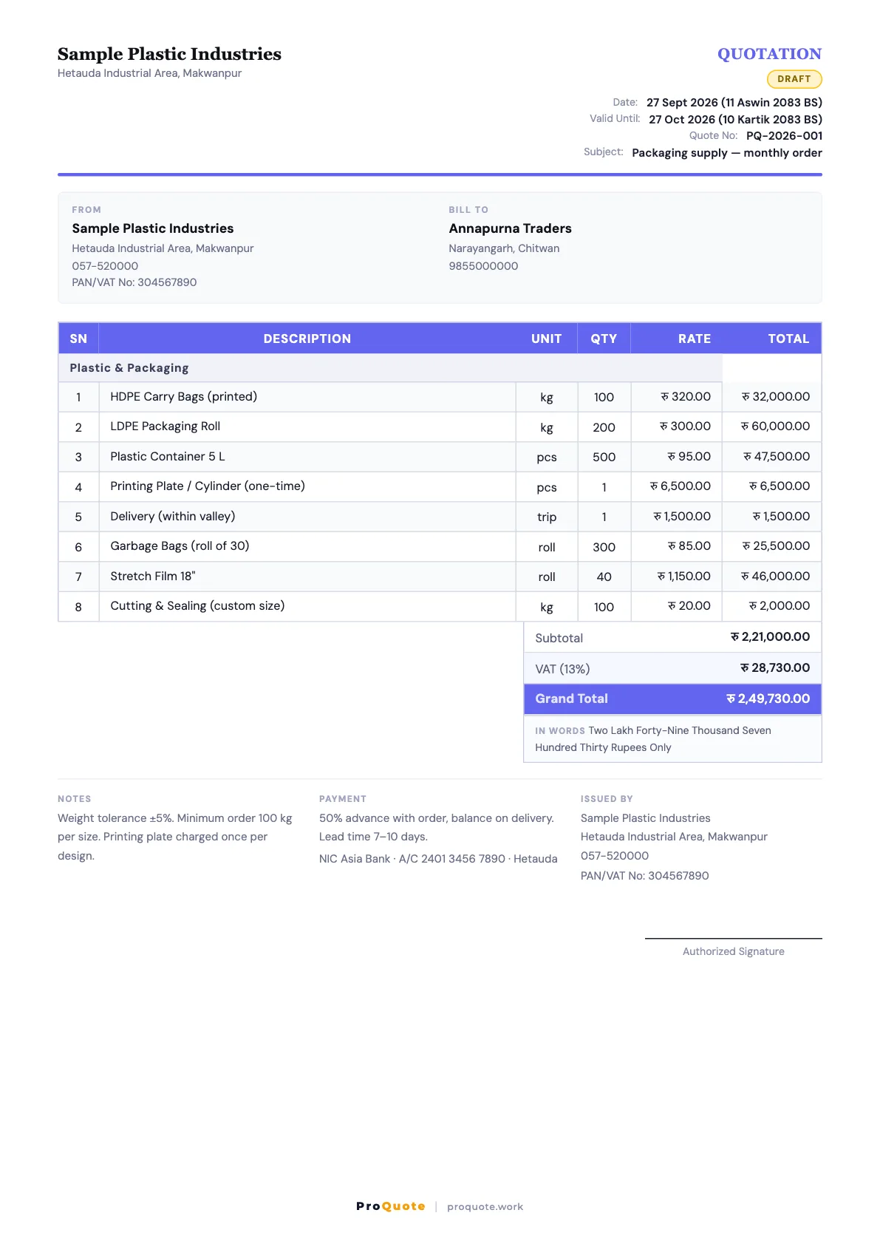Select subject Packaging supply — monthly order

(x=727, y=153)
